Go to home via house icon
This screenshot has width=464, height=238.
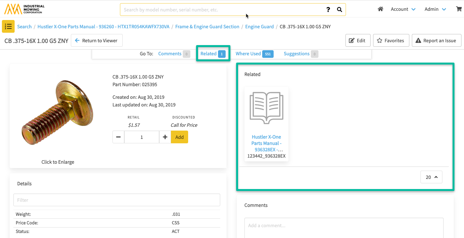[x=380, y=9]
